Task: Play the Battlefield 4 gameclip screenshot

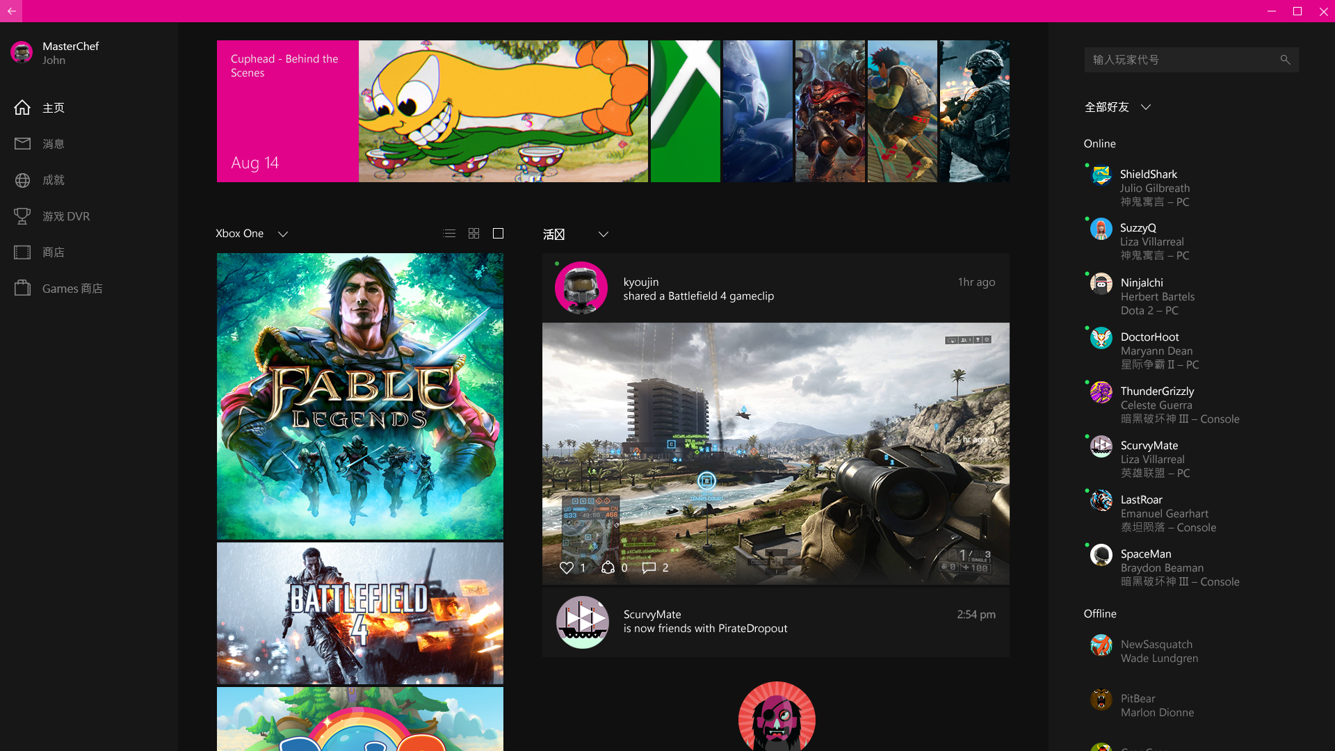Action: tap(776, 453)
